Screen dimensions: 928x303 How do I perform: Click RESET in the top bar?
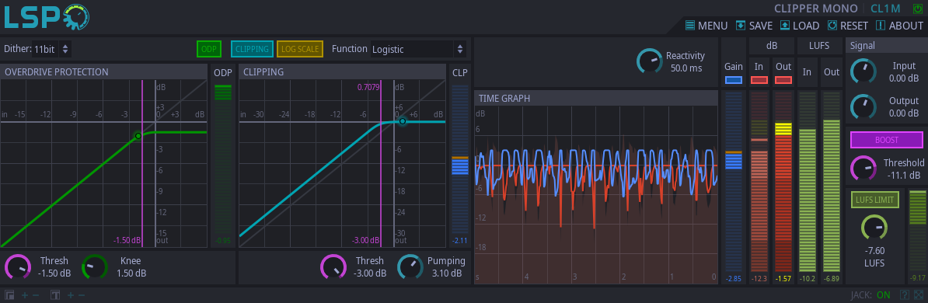pyautogui.click(x=847, y=26)
